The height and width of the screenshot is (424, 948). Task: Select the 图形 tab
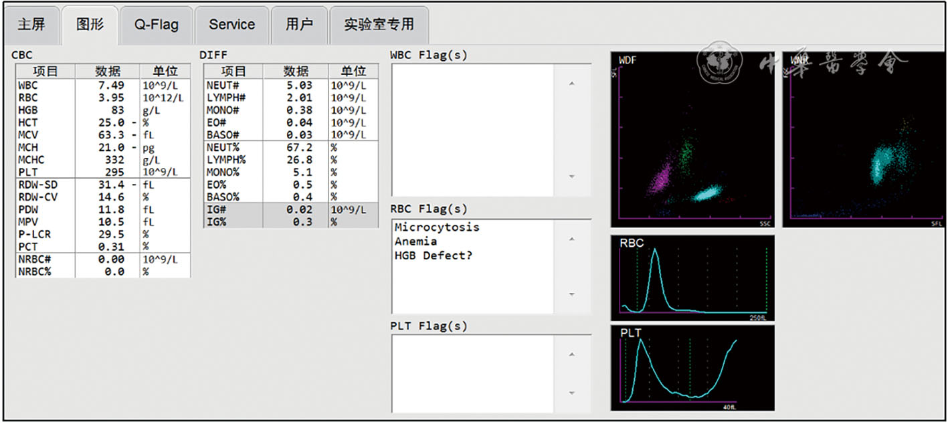click(90, 25)
